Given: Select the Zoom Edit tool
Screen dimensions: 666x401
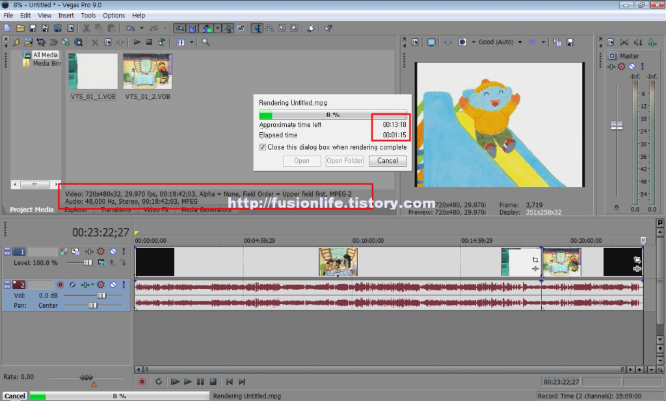Looking at the screenshot, I should click(x=294, y=29).
